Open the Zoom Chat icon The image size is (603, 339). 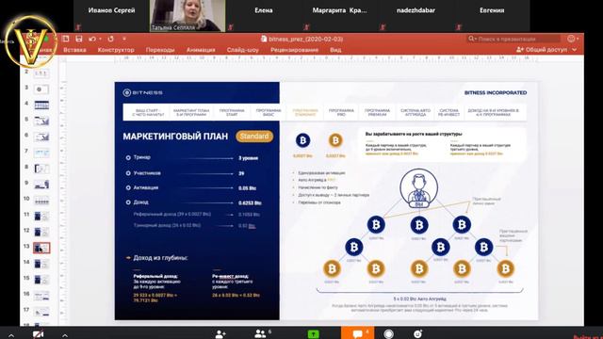click(x=358, y=333)
